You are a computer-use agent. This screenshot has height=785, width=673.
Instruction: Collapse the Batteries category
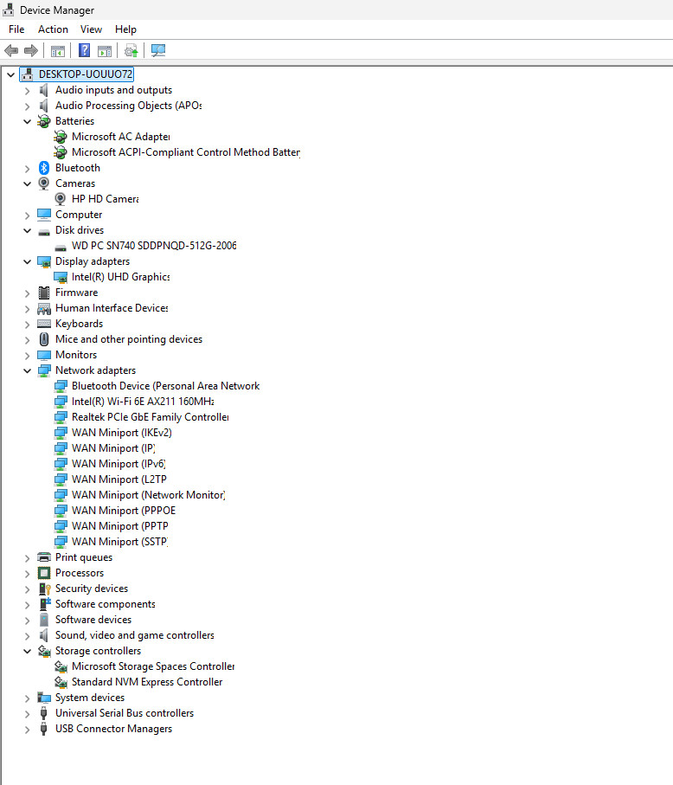(x=28, y=122)
